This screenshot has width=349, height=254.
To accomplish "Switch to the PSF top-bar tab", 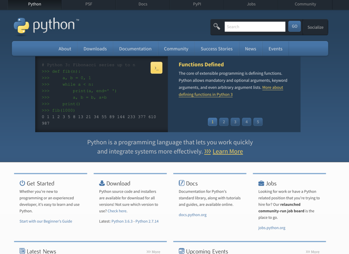I will (x=89, y=4).
